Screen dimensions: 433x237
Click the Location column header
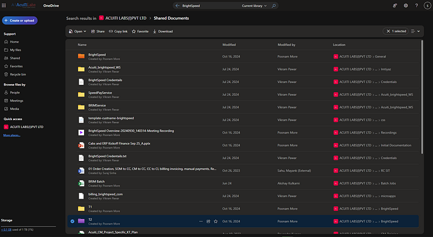click(339, 45)
